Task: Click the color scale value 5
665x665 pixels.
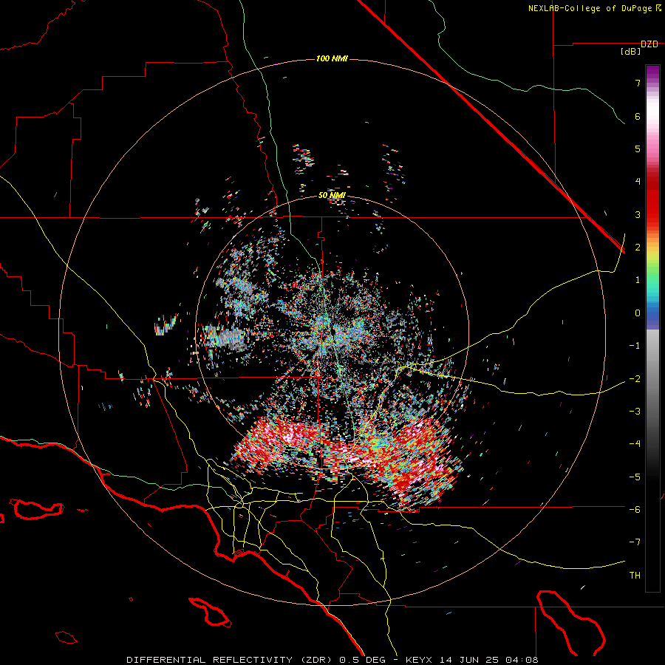Action: pos(638,149)
